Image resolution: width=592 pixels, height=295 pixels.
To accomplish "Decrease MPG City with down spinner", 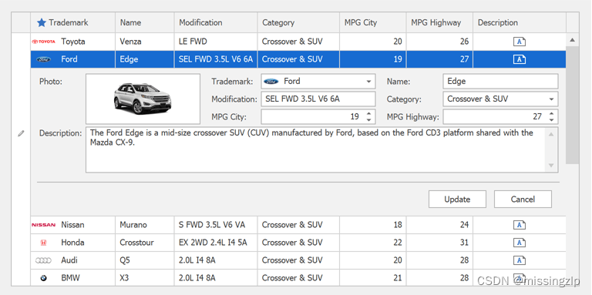I will pyautogui.click(x=369, y=120).
